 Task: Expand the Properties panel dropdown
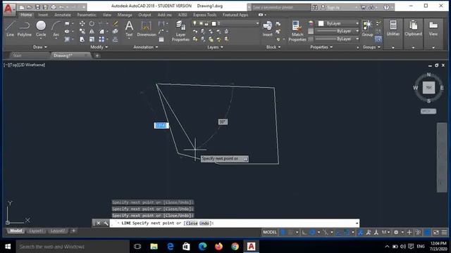[x=321, y=47]
